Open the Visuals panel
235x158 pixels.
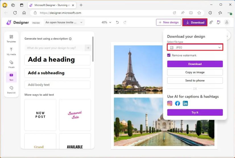[x=11, y=64]
